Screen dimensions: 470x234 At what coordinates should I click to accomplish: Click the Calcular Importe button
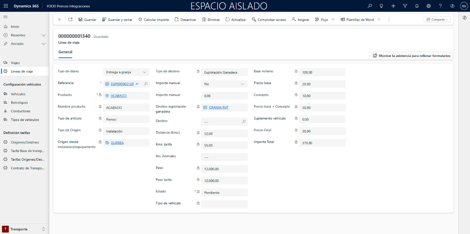point(153,19)
